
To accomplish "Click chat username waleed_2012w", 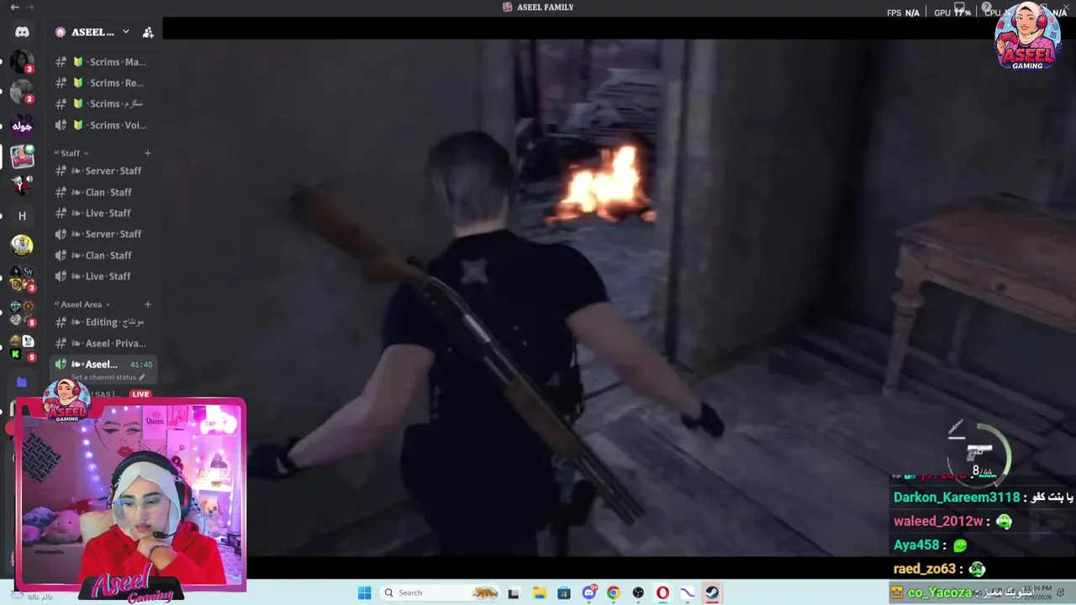I will (938, 521).
